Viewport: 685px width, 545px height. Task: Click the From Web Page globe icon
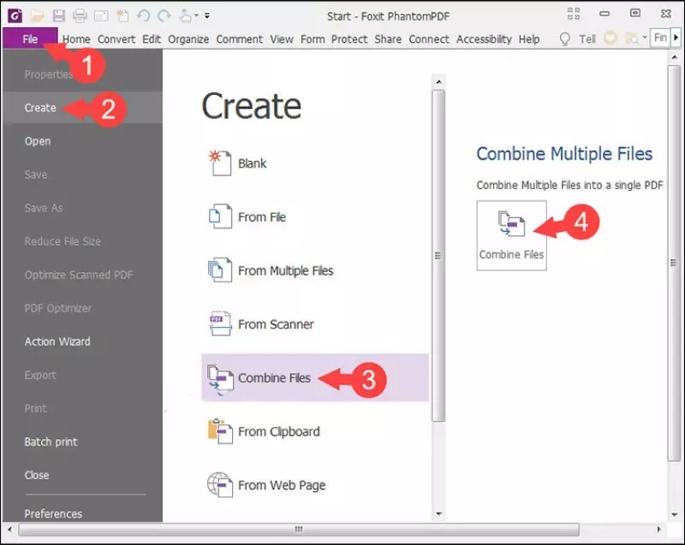pos(220,485)
